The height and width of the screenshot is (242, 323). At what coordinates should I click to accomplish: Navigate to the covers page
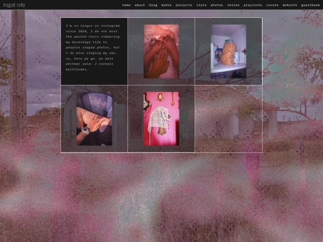pyautogui.click(x=272, y=5)
